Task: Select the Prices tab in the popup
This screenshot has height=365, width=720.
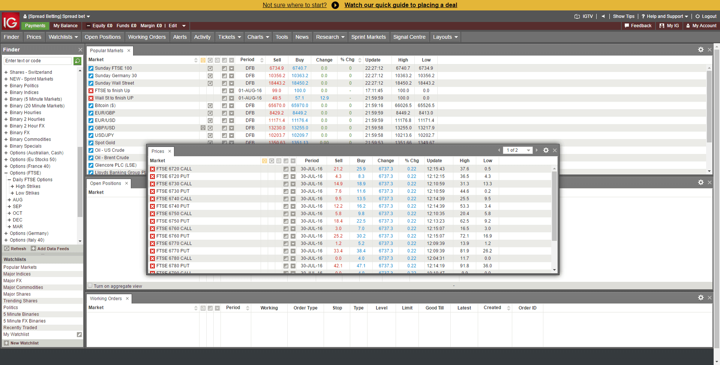Action: tap(158, 151)
